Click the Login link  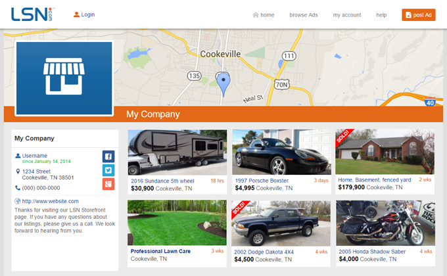click(x=84, y=14)
